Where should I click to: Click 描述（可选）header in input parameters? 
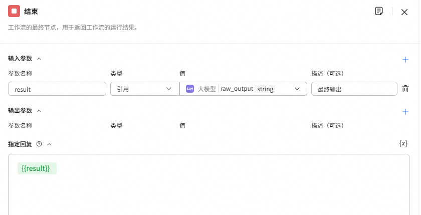pos(328,74)
